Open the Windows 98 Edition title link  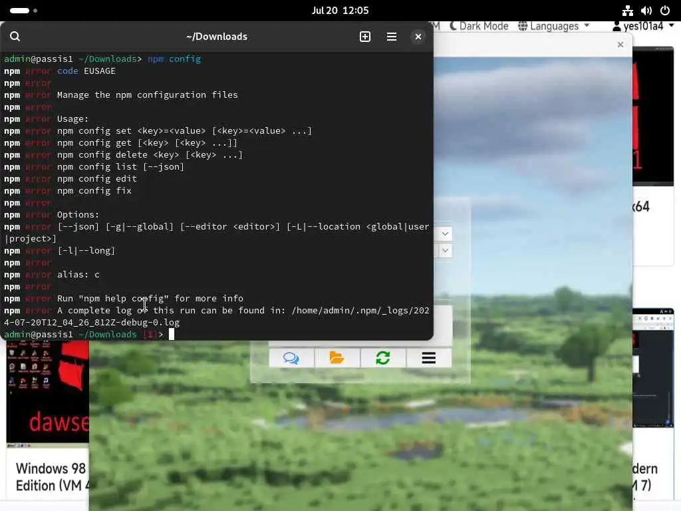pyautogui.click(x=51, y=476)
